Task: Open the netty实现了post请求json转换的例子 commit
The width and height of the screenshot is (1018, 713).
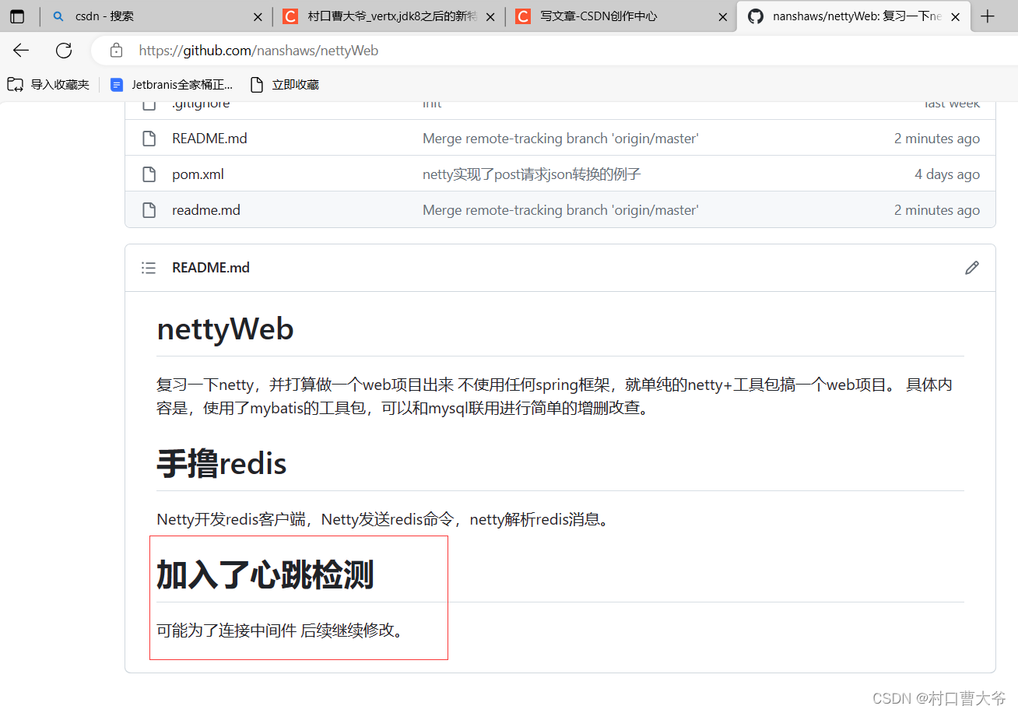Action: coord(532,174)
